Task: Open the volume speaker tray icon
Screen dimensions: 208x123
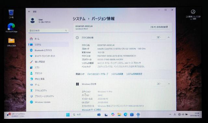Action: coord(183,115)
